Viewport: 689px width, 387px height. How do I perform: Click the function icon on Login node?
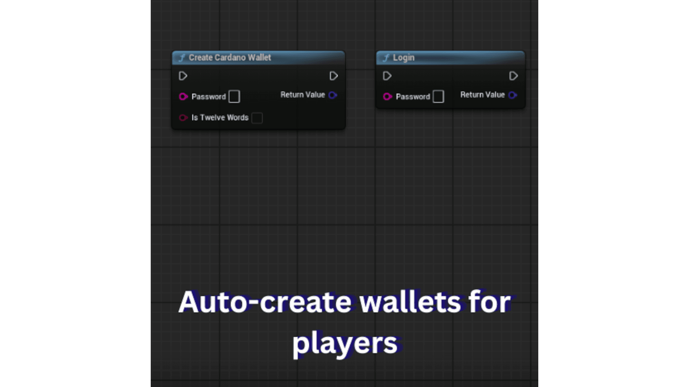tap(386, 58)
